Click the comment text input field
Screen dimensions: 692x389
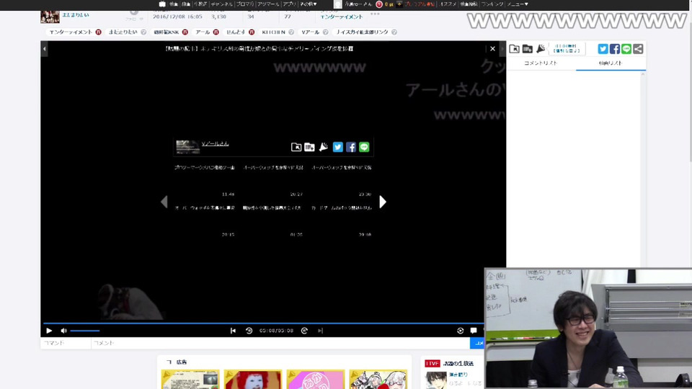tap(280, 343)
